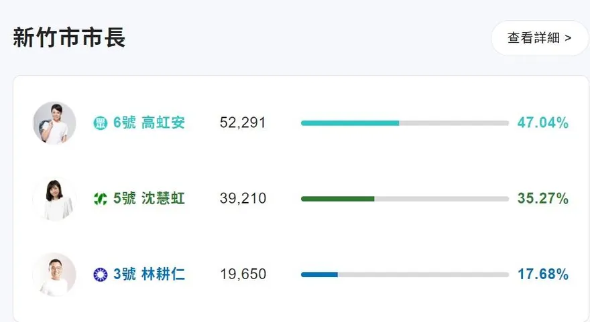This screenshot has height=322, width=590.
Task: Click the 52,291 vote count
Action: 243,123
